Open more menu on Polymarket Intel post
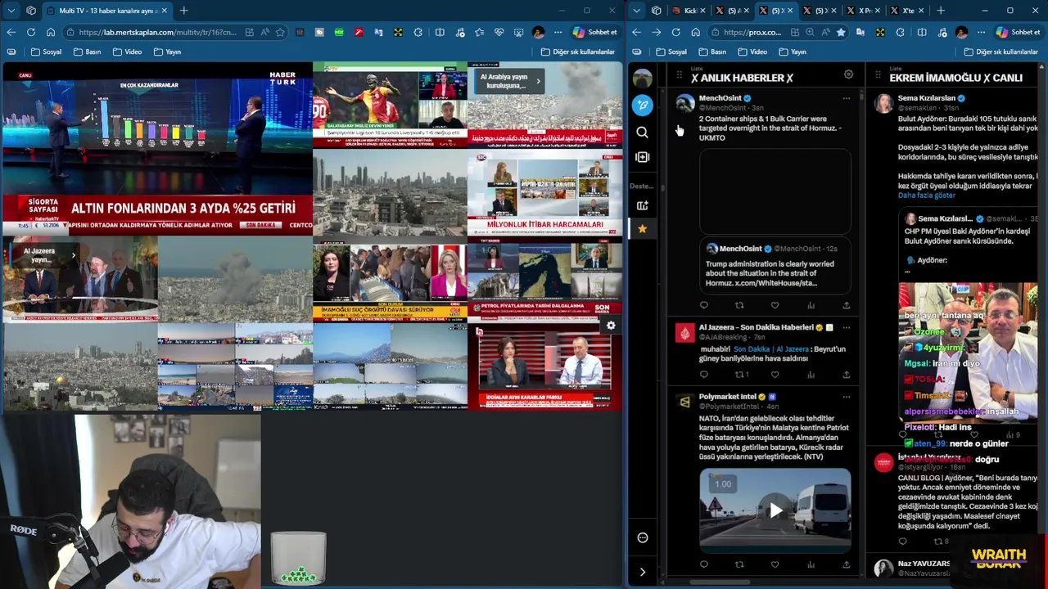 click(x=846, y=397)
